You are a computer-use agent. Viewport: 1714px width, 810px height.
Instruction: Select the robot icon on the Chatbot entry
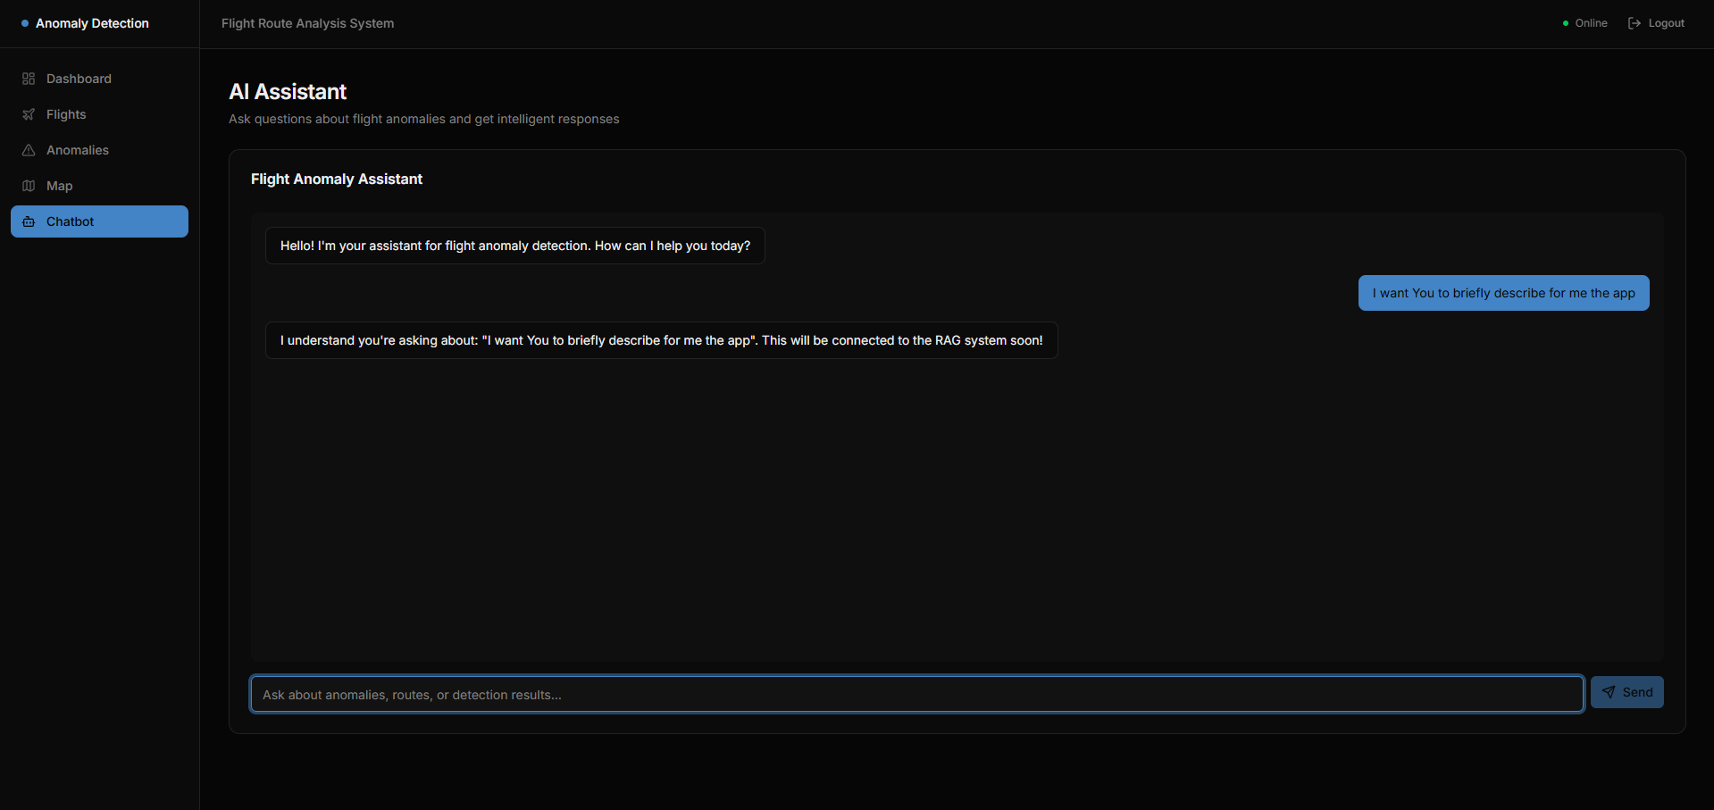(x=28, y=221)
